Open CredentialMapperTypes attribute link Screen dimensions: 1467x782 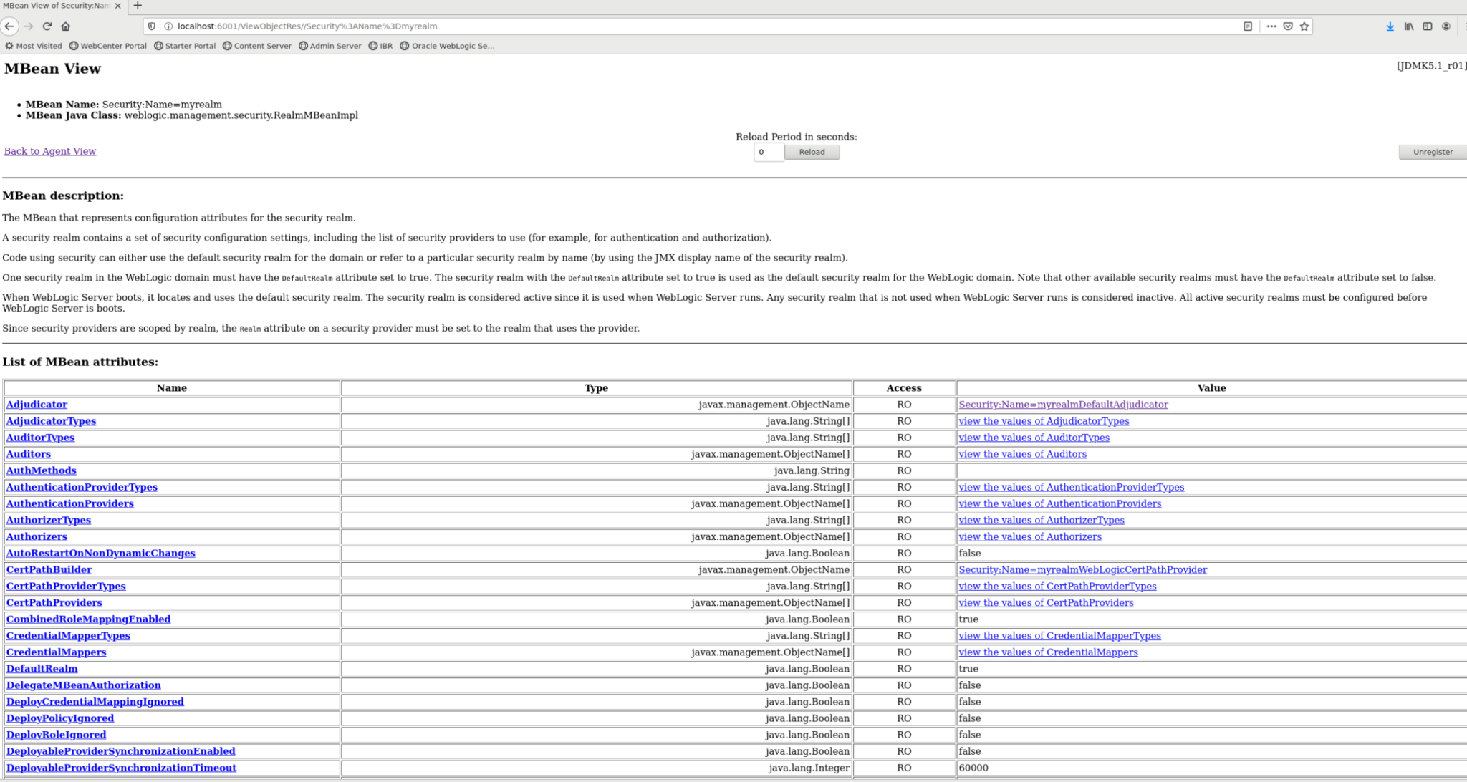[68, 635]
